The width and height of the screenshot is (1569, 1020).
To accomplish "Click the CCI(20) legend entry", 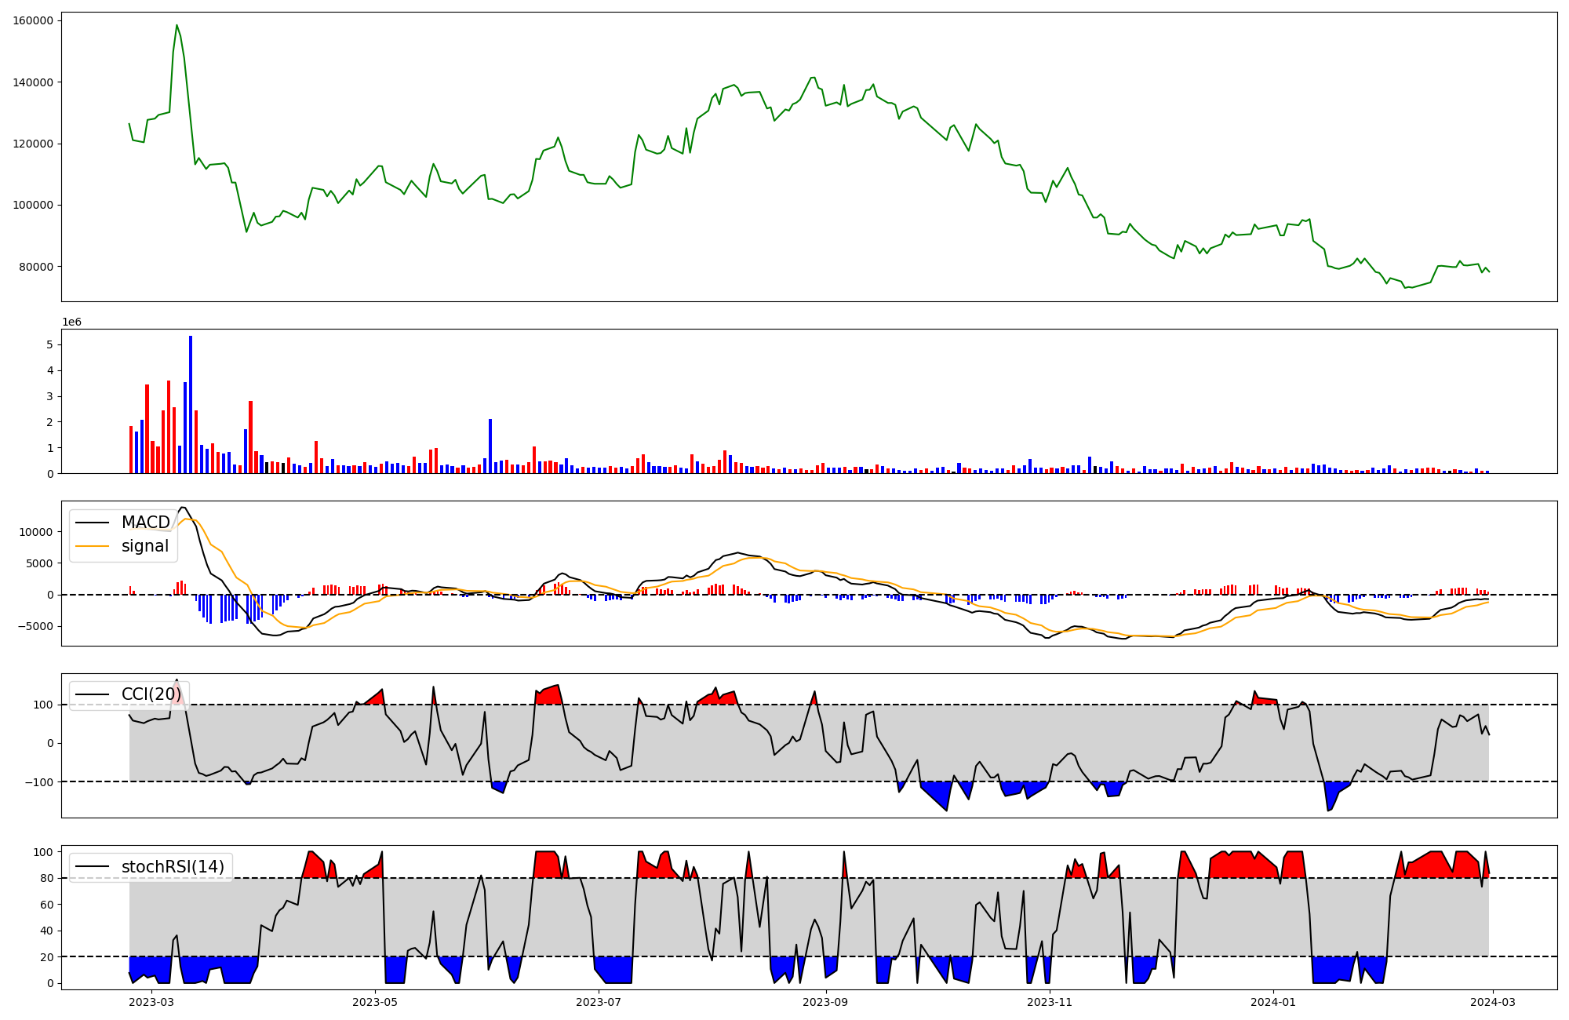I will coord(151,694).
